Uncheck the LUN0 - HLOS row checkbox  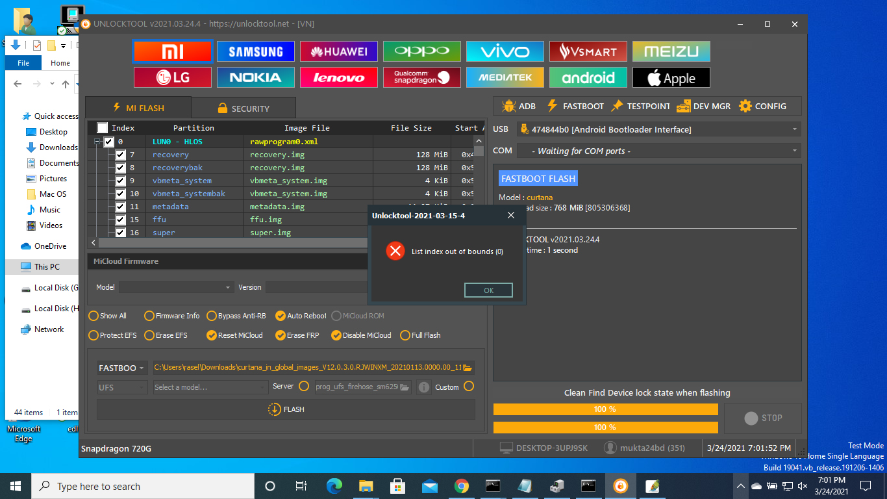point(109,142)
